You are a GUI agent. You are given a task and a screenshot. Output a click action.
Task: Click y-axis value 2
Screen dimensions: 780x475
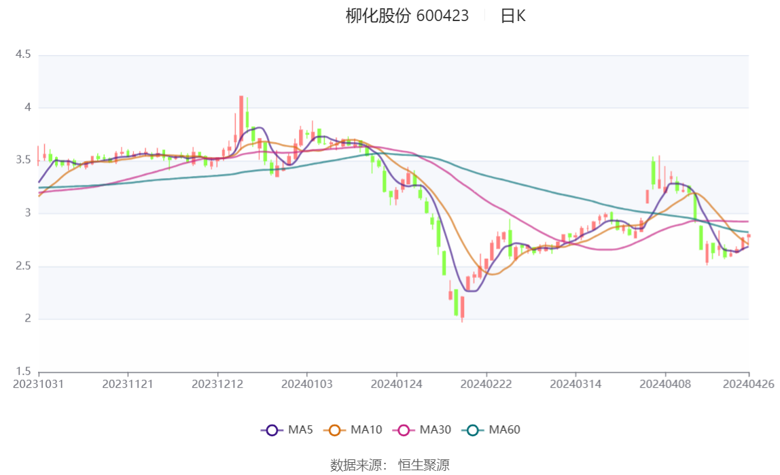tap(28, 319)
